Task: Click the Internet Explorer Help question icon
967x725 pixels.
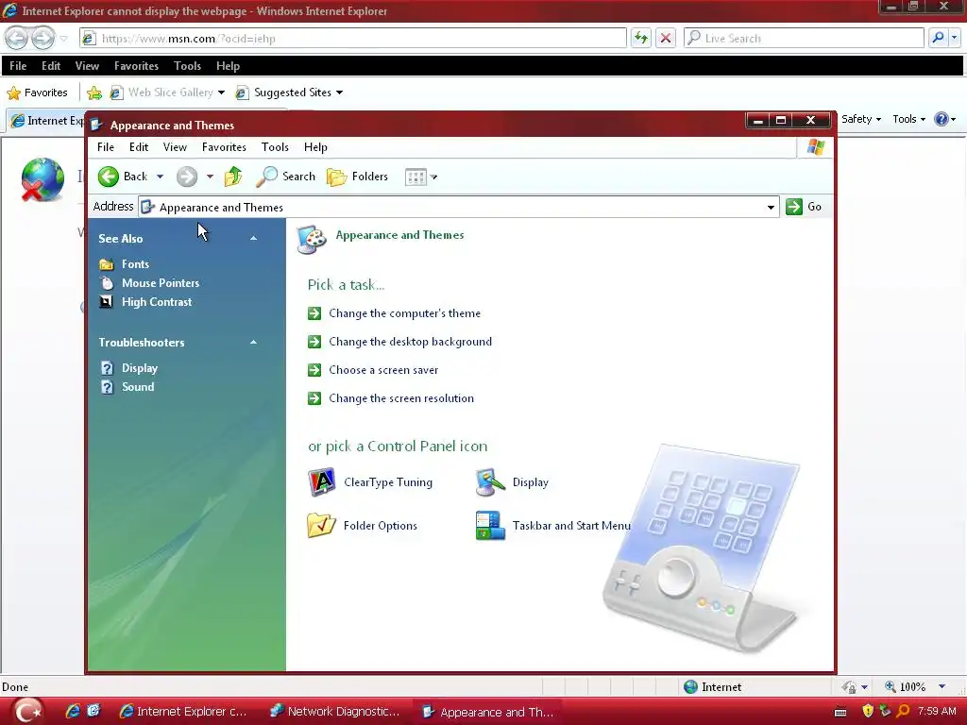Action: pyautogui.click(x=942, y=119)
